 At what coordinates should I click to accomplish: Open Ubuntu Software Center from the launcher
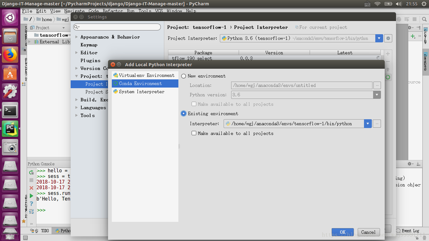coord(10,73)
